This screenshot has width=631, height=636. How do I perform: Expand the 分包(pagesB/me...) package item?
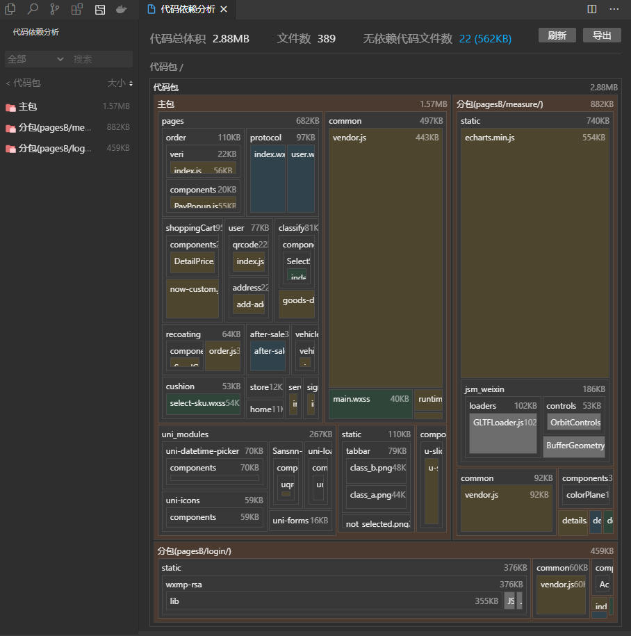(x=54, y=127)
